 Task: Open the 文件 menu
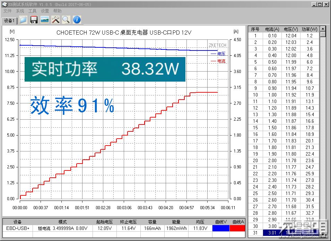[x=7, y=11]
